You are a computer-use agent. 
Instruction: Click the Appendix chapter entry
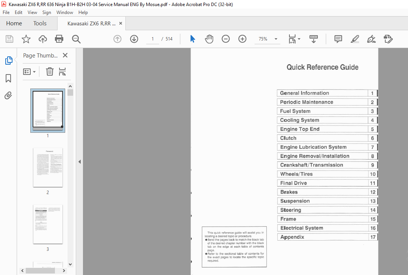(x=327, y=237)
